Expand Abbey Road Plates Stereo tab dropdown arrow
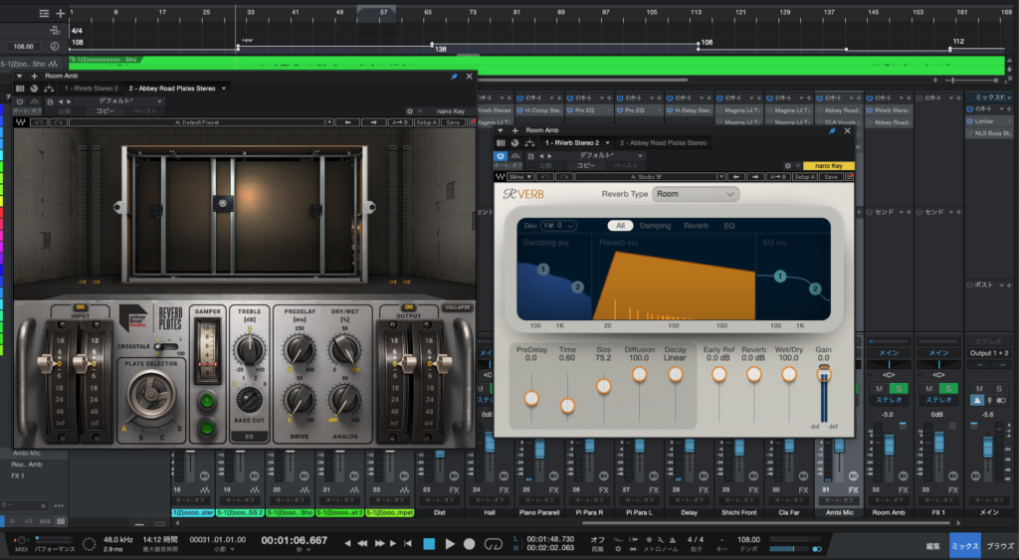The width and height of the screenshot is (1019, 560). coord(224,89)
